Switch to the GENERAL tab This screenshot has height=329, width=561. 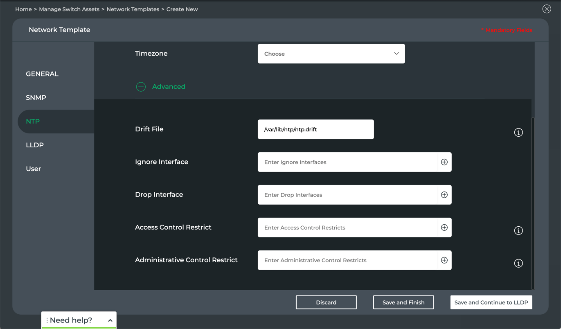coord(42,74)
